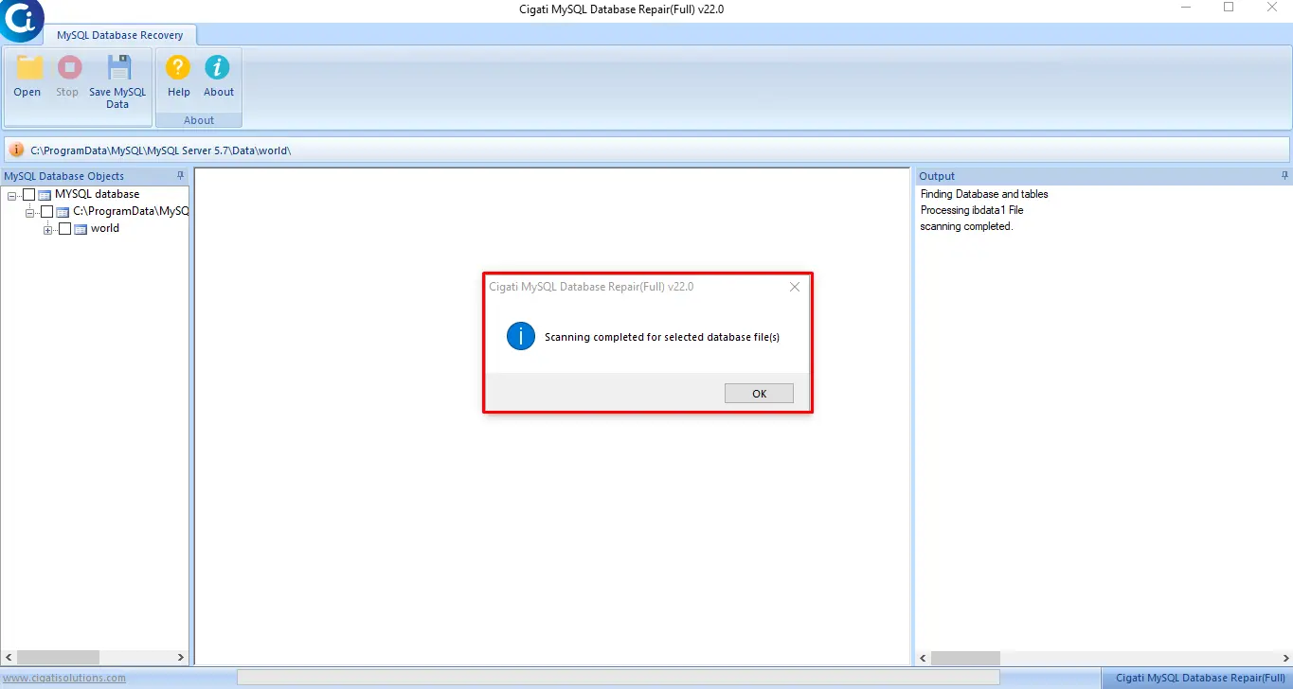Screen dimensions: 1293x689
Task: Select the world tree item label
Action: click(105, 228)
